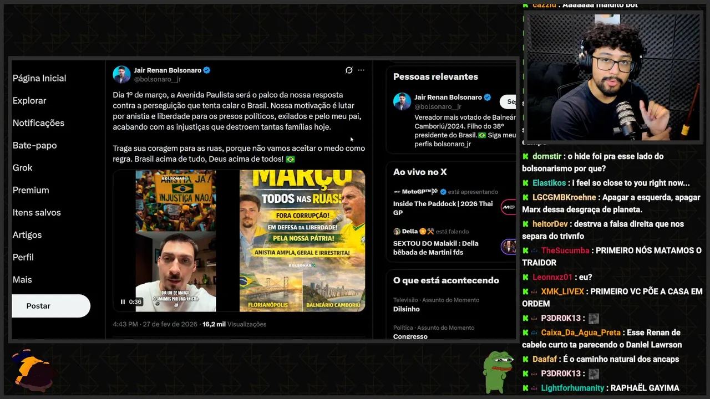The height and width of the screenshot is (399, 710).
Task: Click Lightforhumanity username in chat
Action: point(572,388)
